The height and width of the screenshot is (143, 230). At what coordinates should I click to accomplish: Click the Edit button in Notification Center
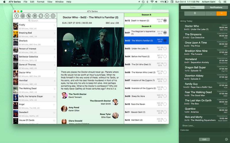[x=204, y=139]
